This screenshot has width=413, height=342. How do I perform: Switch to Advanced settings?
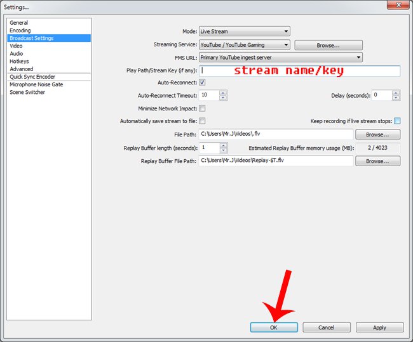22,69
